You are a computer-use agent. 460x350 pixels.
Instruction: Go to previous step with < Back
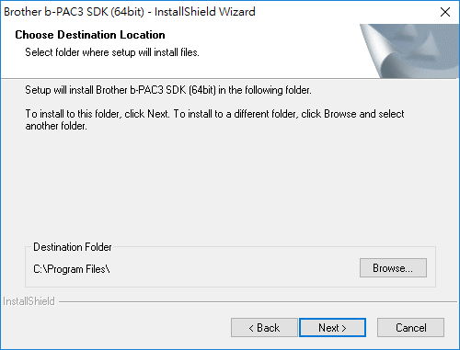264,328
